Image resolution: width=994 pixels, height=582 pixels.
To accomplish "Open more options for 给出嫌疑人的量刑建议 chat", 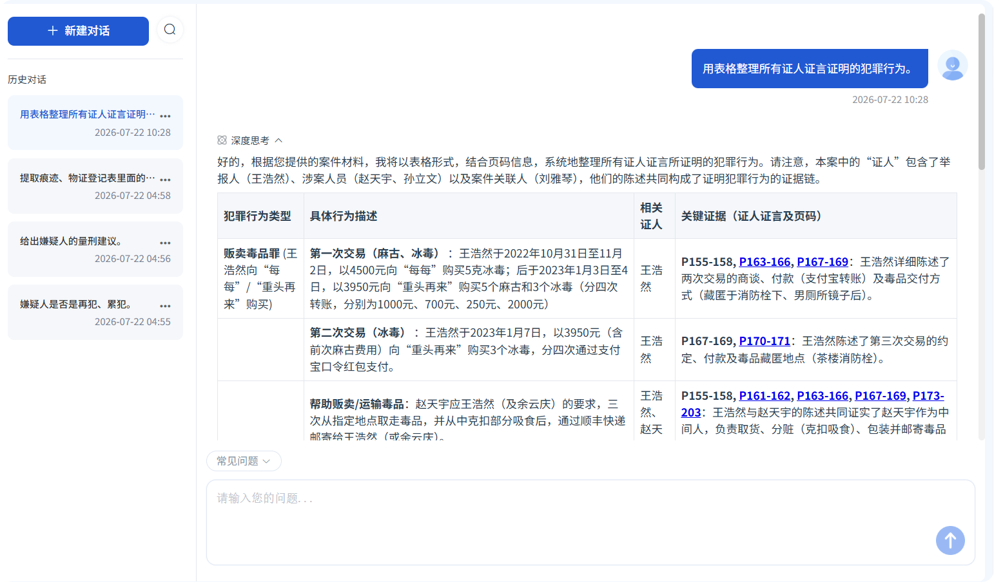I will (166, 243).
